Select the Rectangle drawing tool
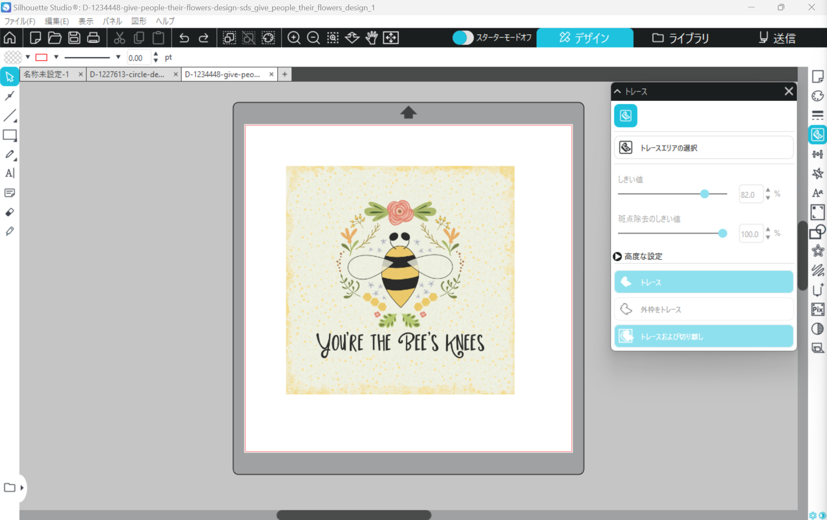The image size is (827, 520). (x=9, y=135)
